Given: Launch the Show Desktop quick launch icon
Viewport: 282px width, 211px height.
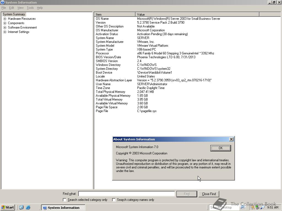Looking at the screenshot, I should (21, 207).
